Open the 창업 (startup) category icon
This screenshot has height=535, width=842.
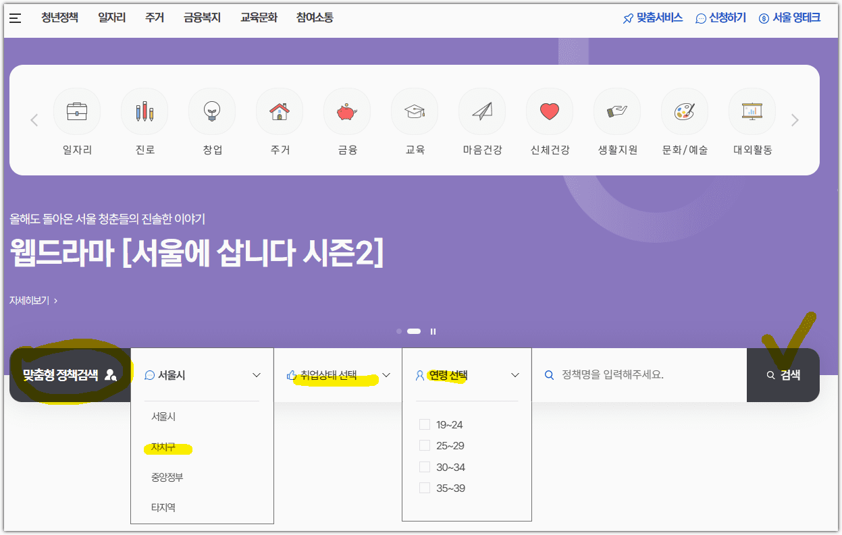(211, 111)
